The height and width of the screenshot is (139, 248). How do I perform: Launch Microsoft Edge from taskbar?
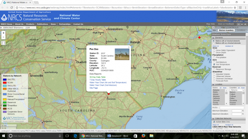tap(75, 136)
